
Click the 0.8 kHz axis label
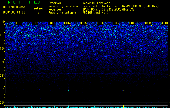[2, 76]
